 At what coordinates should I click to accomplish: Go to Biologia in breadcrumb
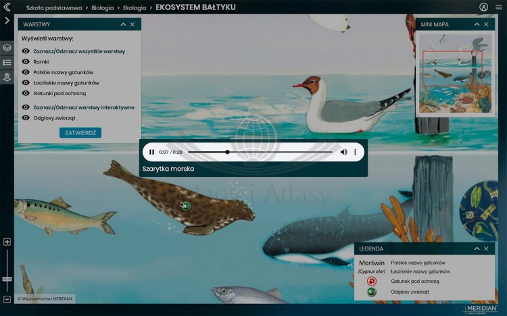(103, 7)
